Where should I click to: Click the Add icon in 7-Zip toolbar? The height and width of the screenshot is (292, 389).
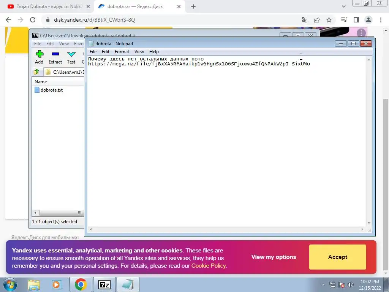pyautogui.click(x=39, y=57)
